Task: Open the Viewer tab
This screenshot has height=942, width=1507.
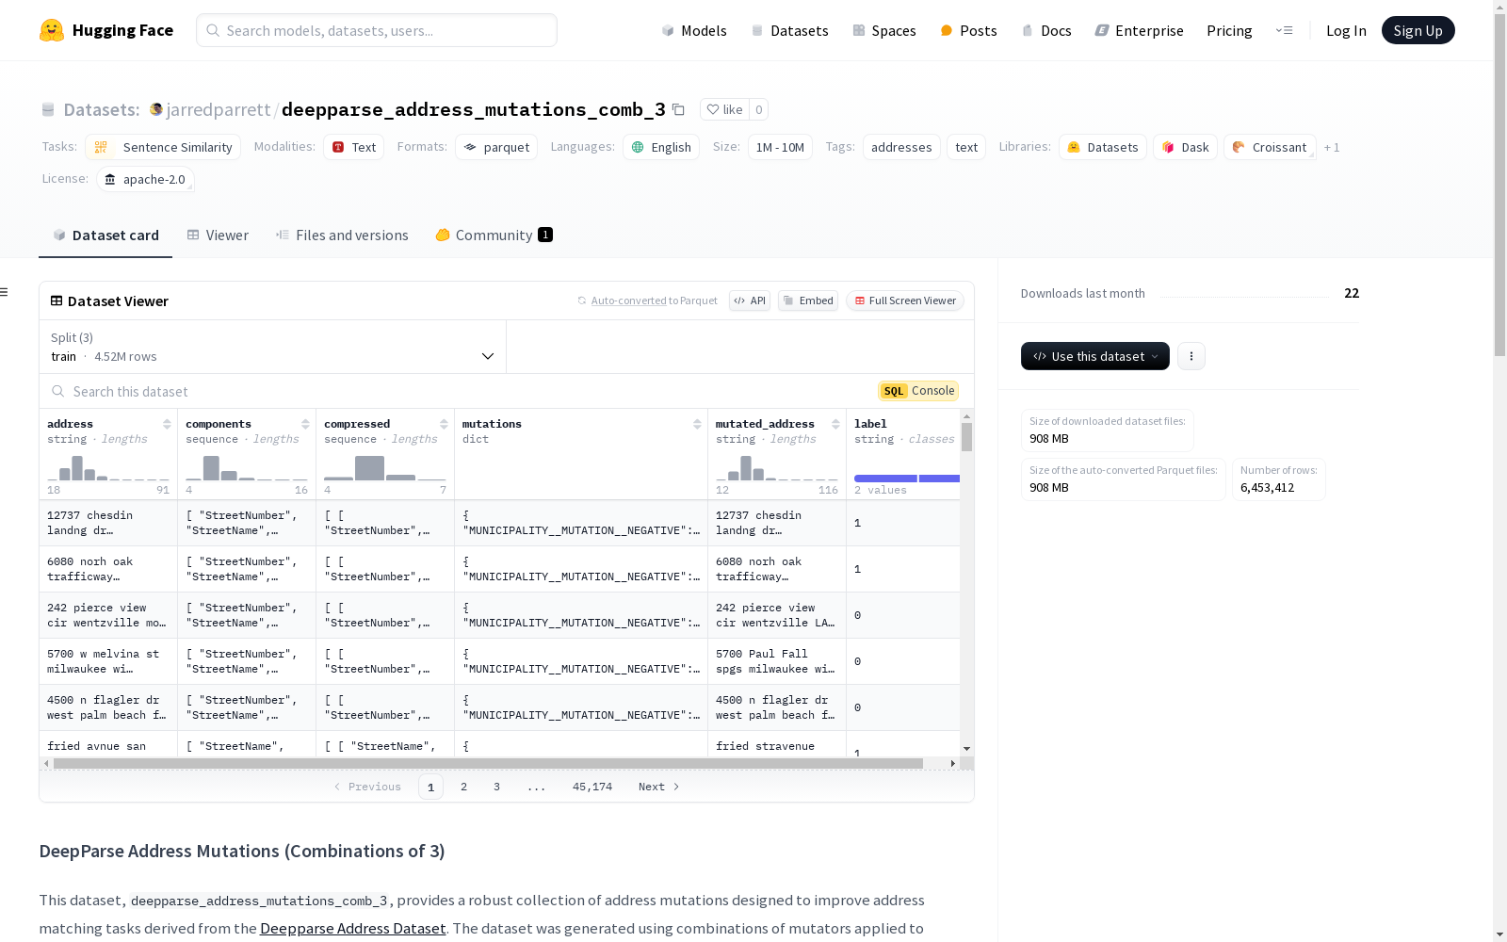Action: [218, 235]
